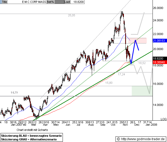Click the Jun month axis label
Viewport: 167px width, 142px height.
pos(68,125)
